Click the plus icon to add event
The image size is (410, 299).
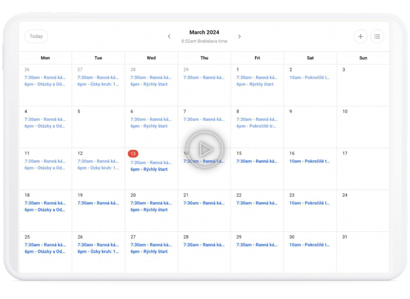[x=360, y=37]
